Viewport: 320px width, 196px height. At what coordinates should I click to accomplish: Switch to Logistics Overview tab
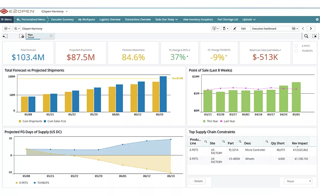tap(110, 20)
